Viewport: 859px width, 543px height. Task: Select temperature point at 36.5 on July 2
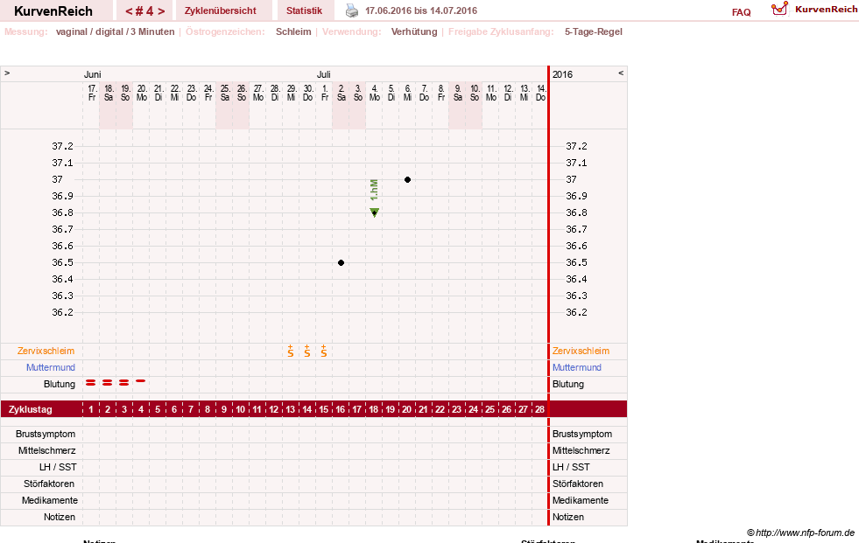[341, 262]
